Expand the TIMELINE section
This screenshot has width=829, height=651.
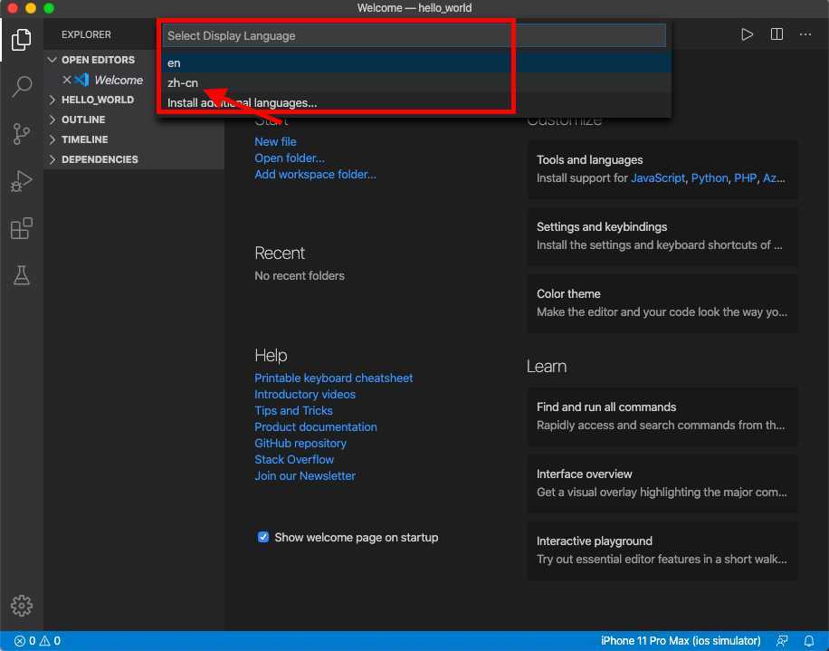(52, 139)
